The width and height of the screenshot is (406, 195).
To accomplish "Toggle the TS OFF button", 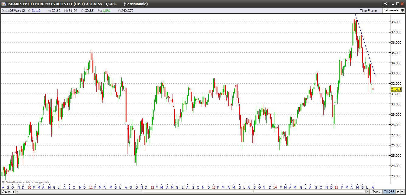I will tap(389, 192).
